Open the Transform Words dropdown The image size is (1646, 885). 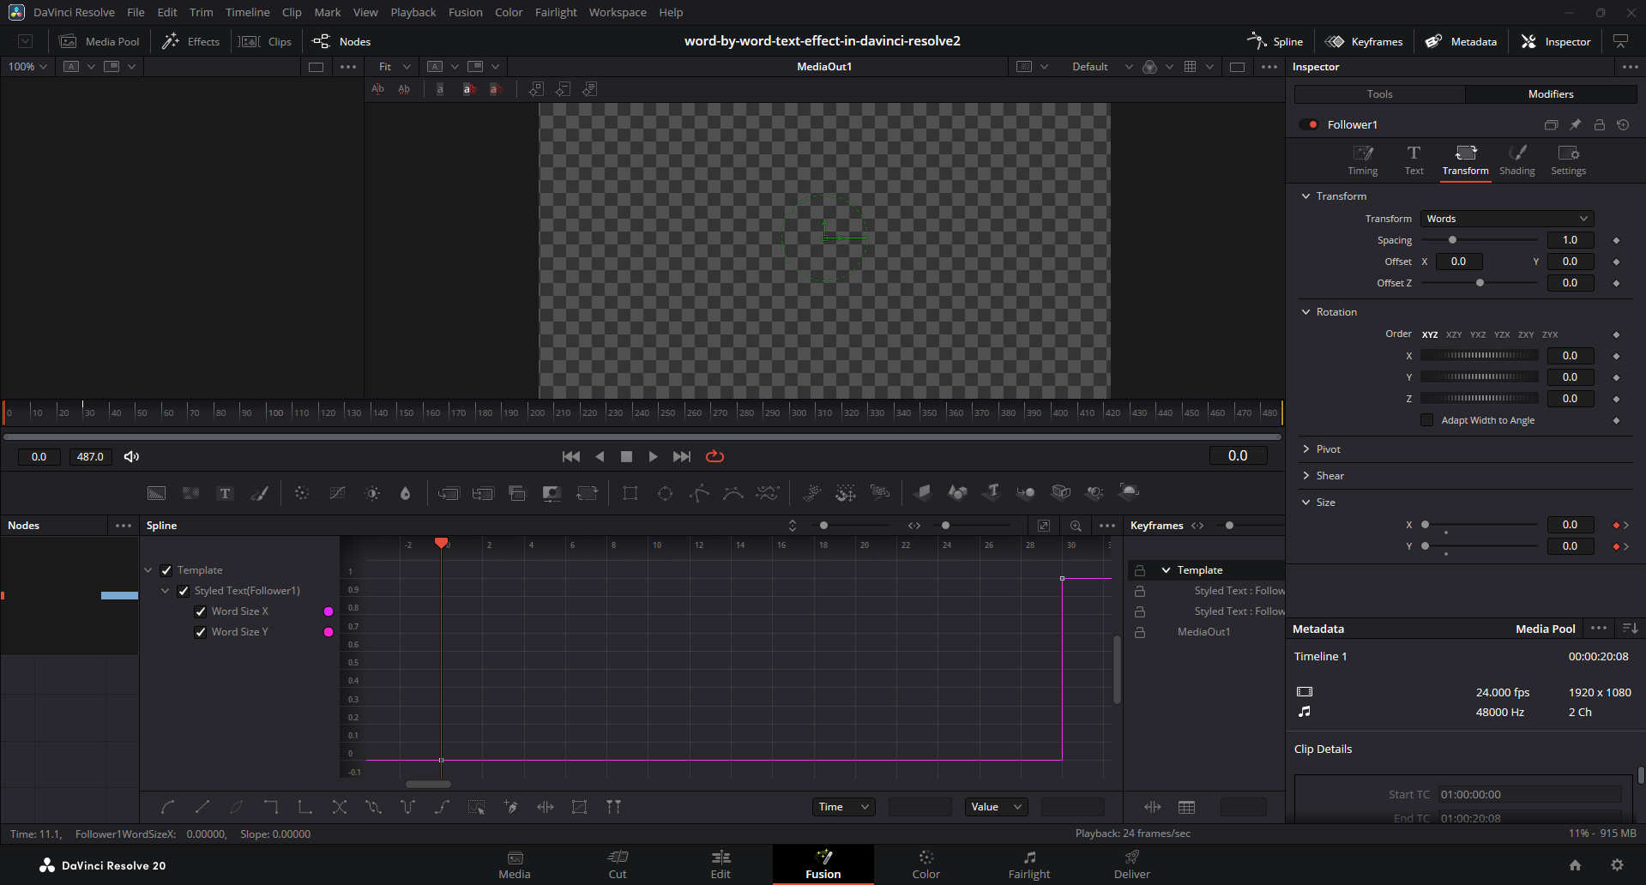[1506, 219]
